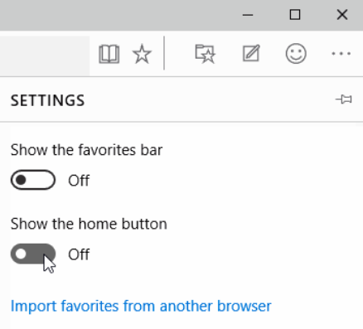Click Off text beside favorites bar toggle

click(x=79, y=181)
